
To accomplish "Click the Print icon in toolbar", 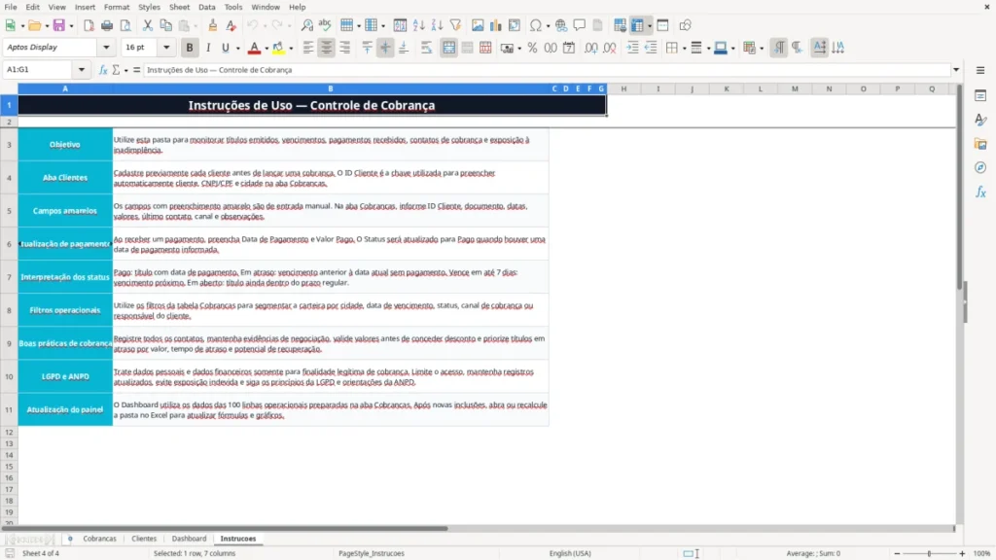I will pyautogui.click(x=107, y=25).
